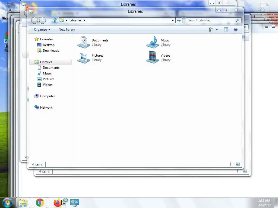
Task: Click the Videos library name text
Action: click(x=165, y=56)
